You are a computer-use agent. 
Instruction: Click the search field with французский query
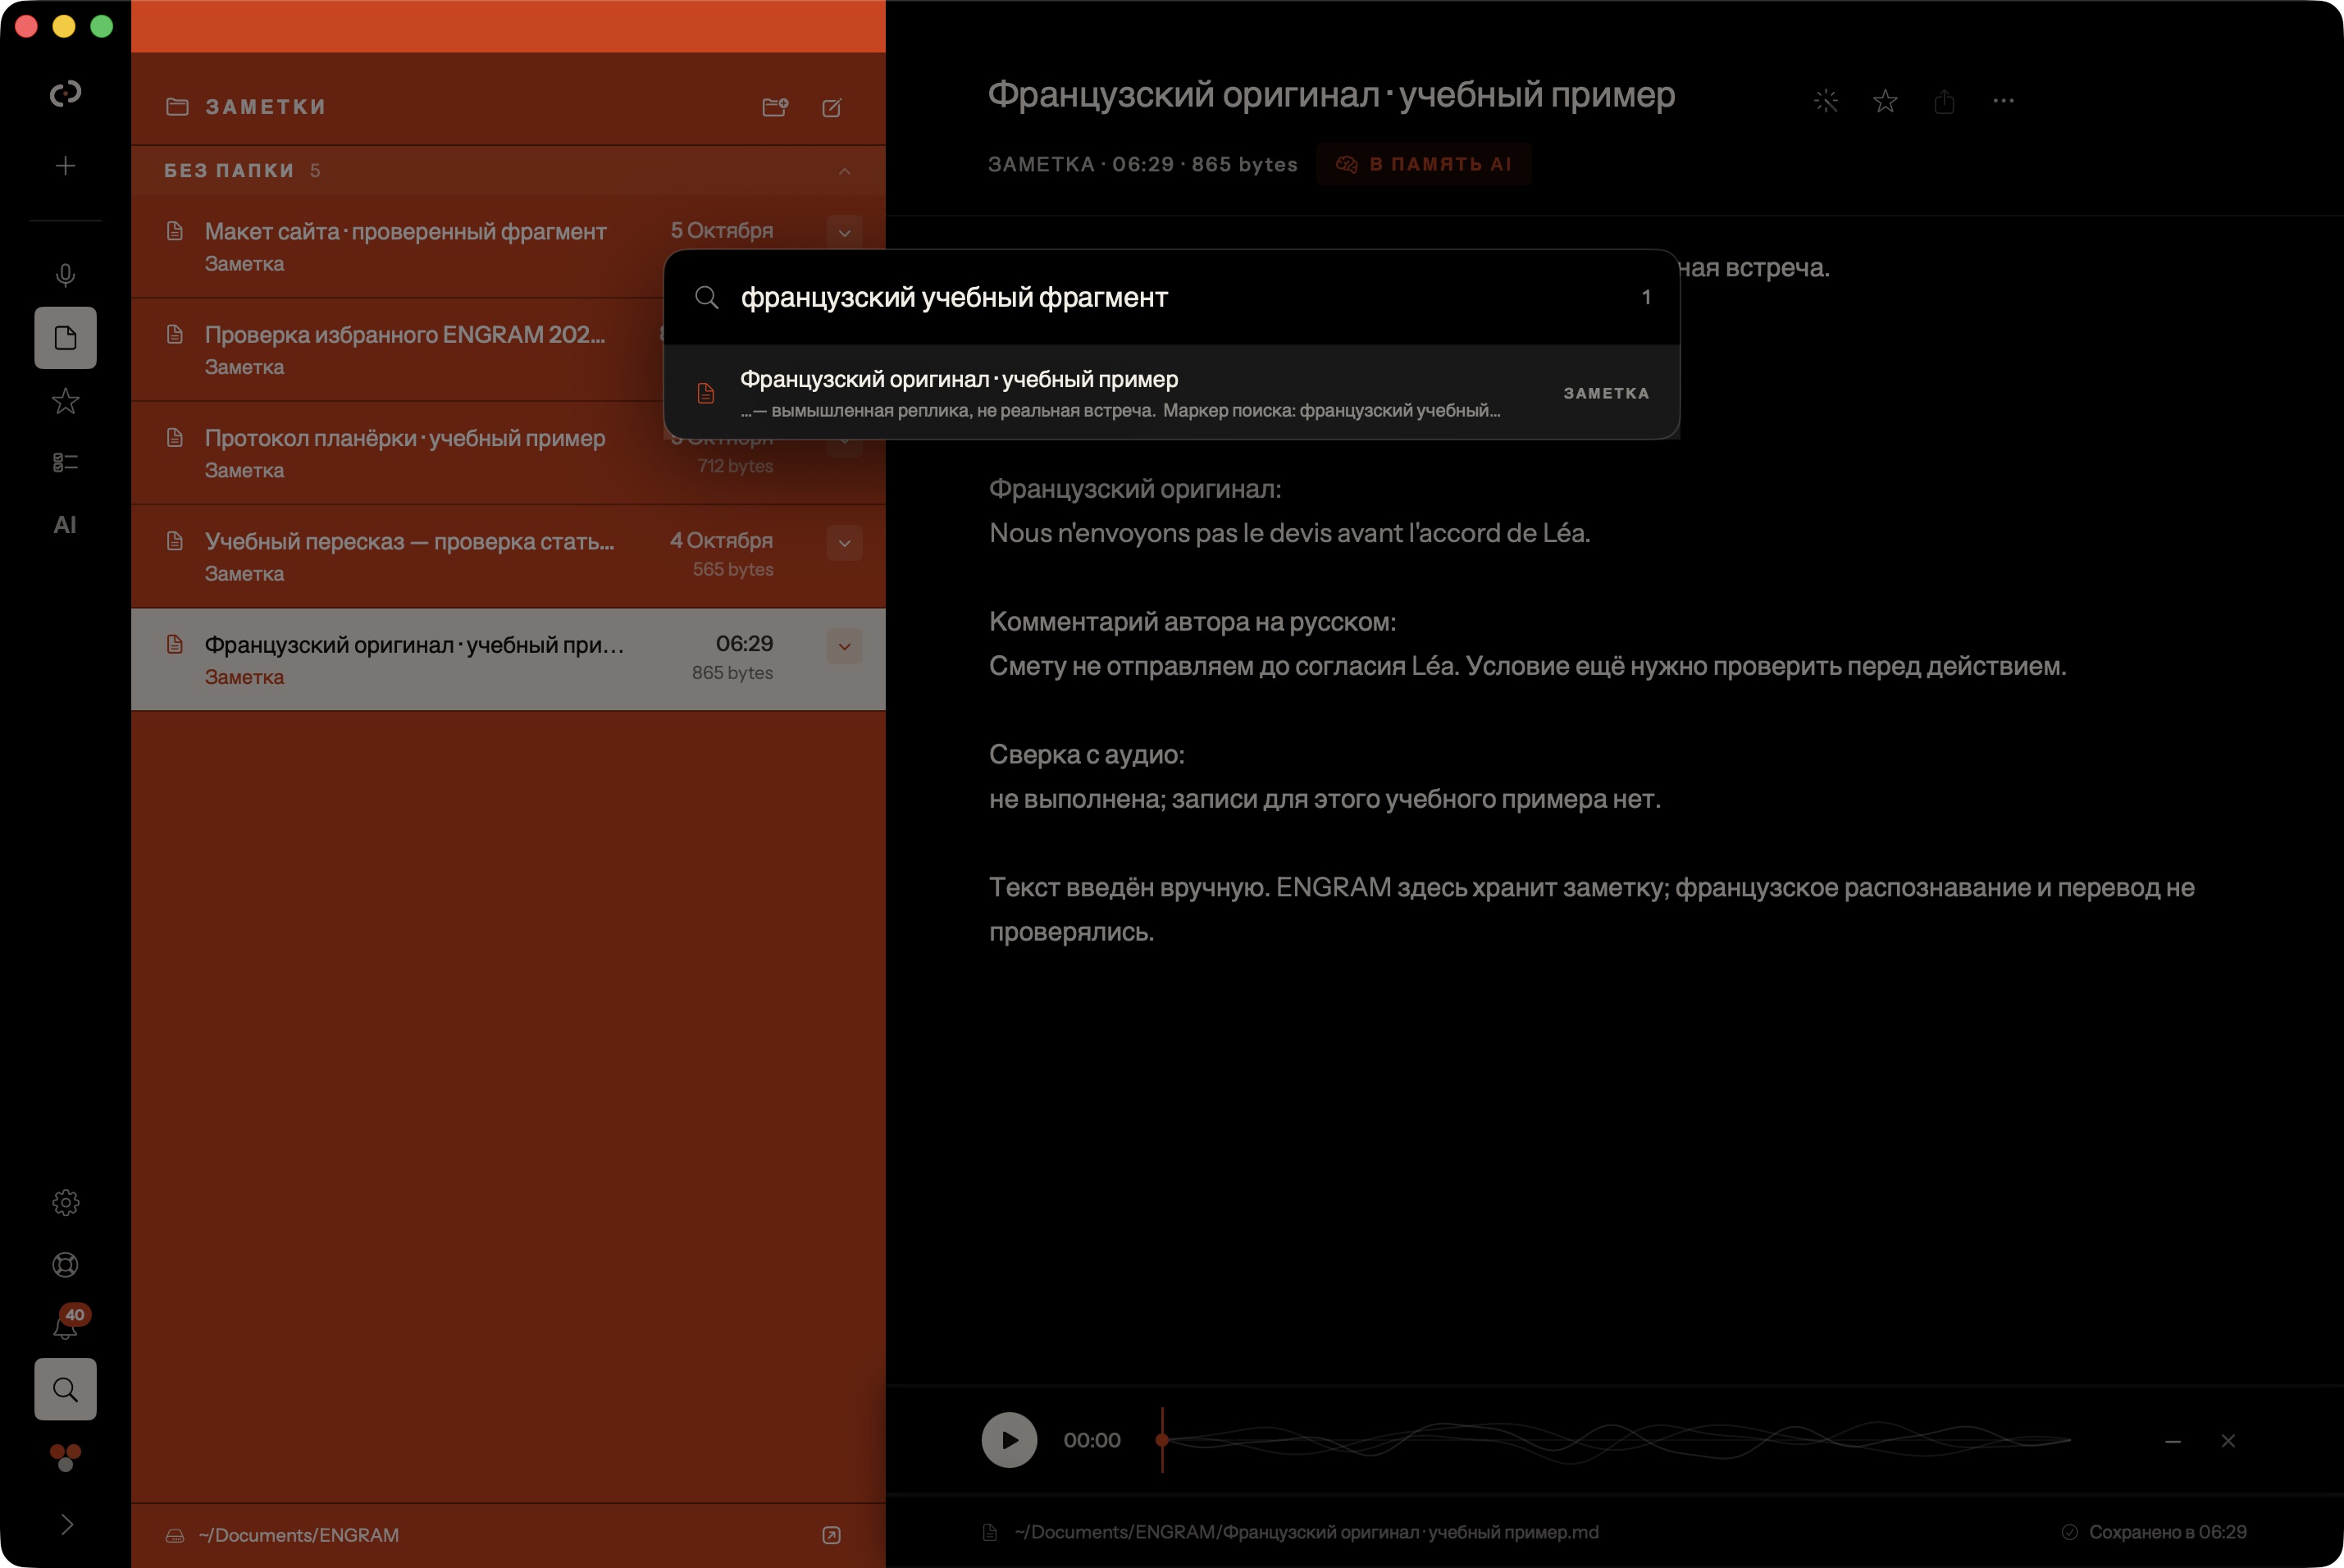click(x=1170, y=297)
